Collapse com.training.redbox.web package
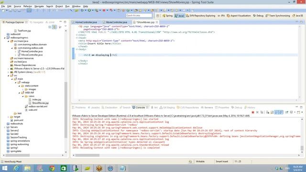The height and width of the screenshot is (172, 306). click(x=12, y=48)
